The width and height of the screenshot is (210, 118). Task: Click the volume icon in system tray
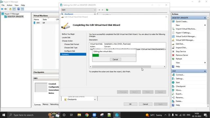point(184,115)
